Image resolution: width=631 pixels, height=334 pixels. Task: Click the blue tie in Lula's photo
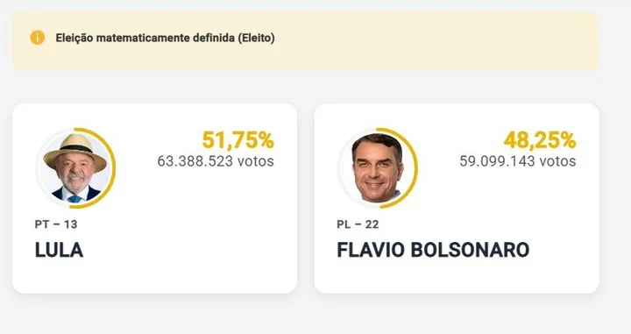[x=74, y=199]
